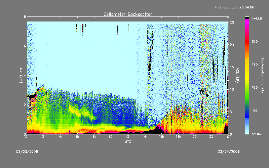Image resolution: width=269 pixels, height=168 pixels.
Task: Click the 'Ceilometer Backscatter' plot title
Action: 128,14
